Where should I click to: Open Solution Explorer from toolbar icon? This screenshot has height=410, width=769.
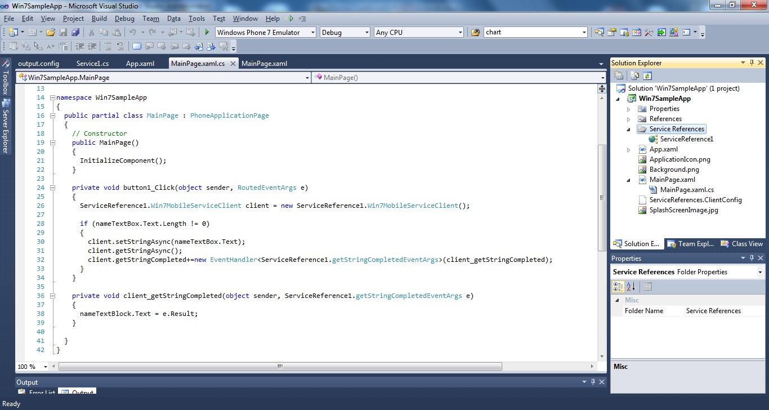(x=599, y=32)
